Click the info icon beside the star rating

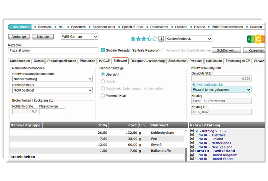[x=161, y=39]
